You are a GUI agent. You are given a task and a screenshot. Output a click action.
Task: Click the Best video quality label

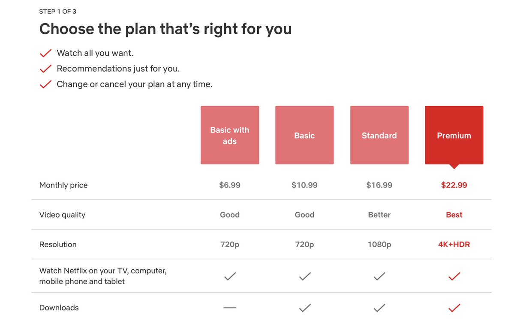coord(454,215)
